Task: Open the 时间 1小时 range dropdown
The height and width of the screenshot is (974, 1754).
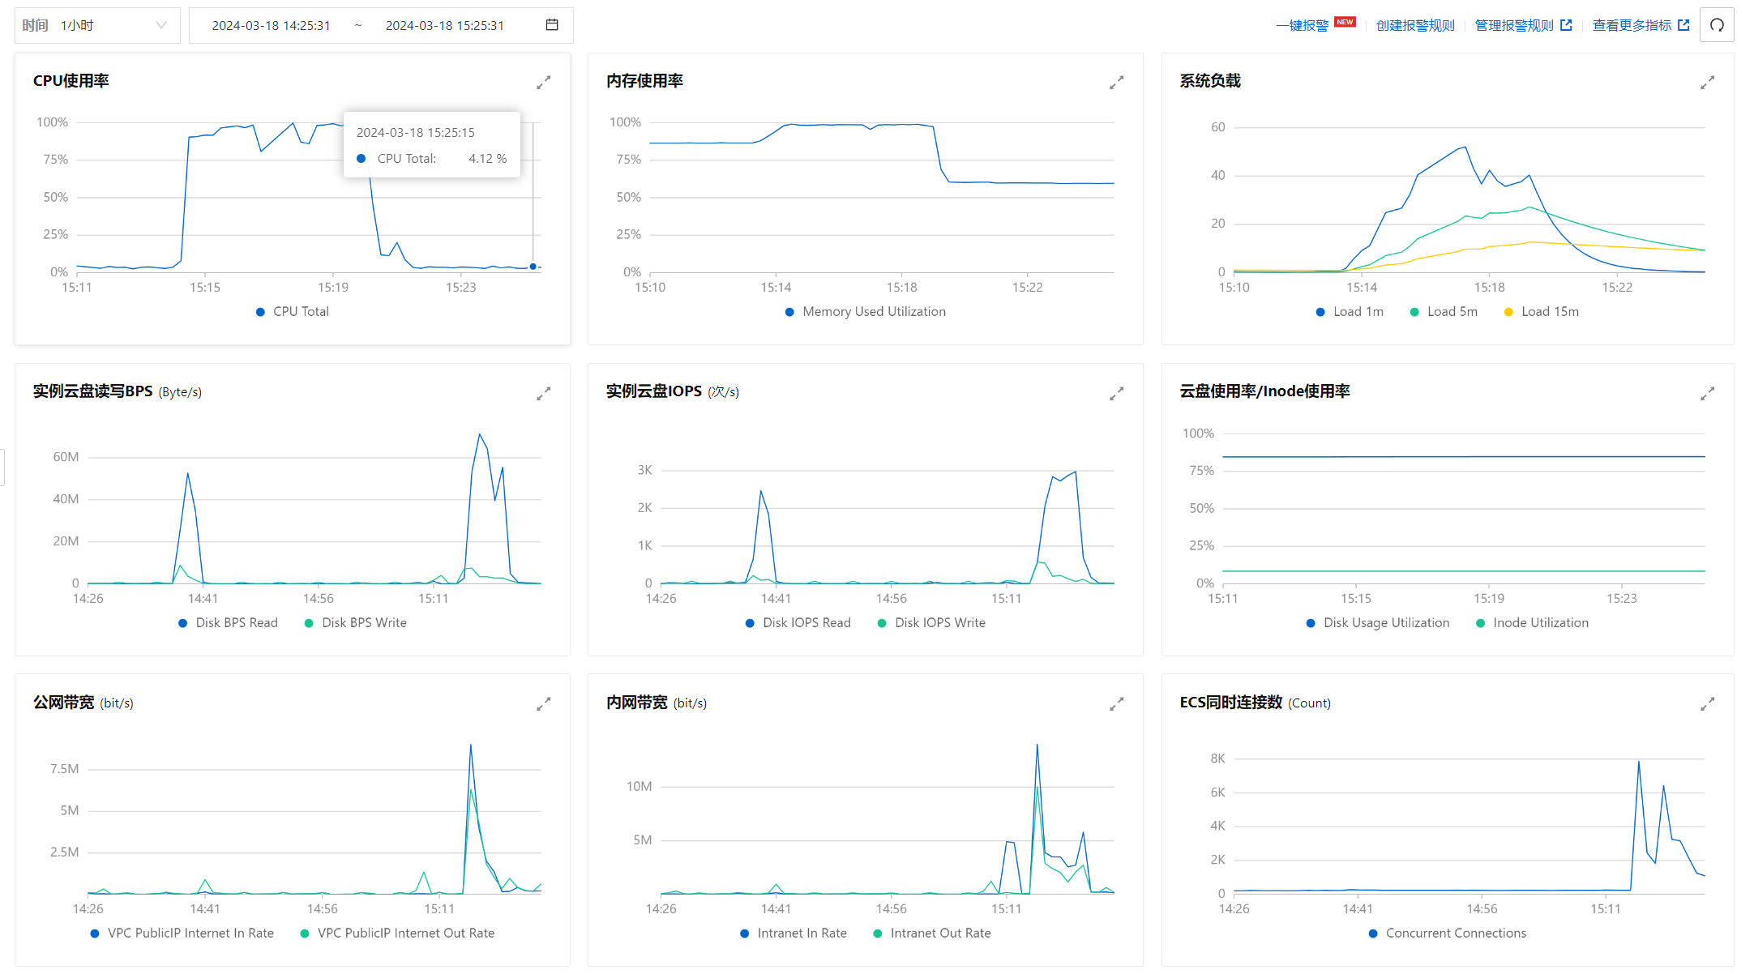Action: point(97,25)
